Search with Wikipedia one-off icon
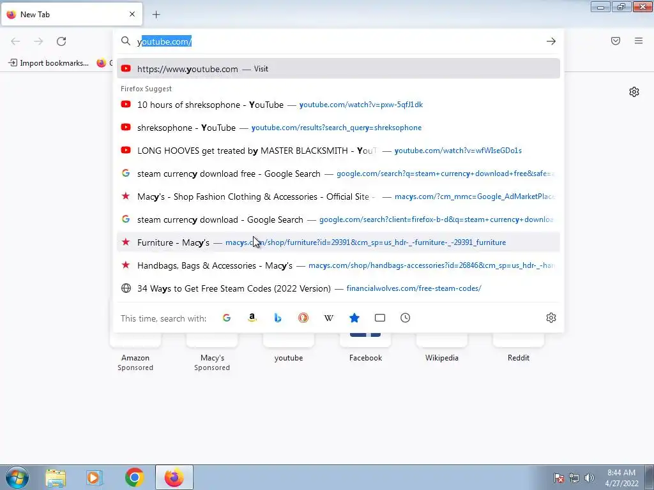 [329, 318]
